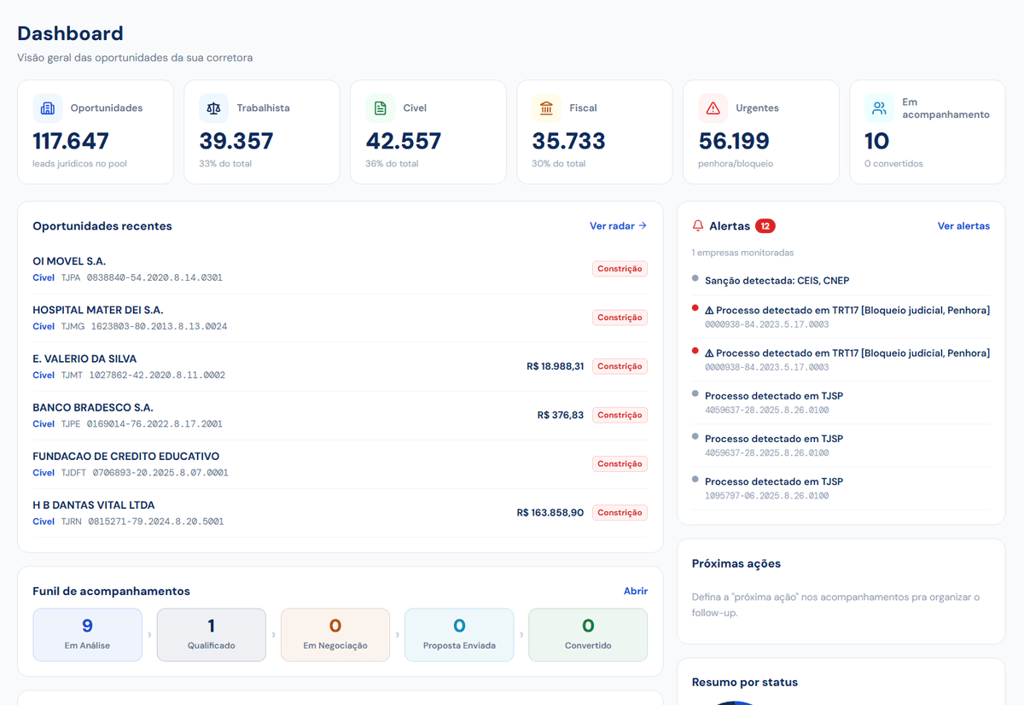
Task: Open the OI MOVEL S.A. opportunity
Action: [x=340, y=269]
